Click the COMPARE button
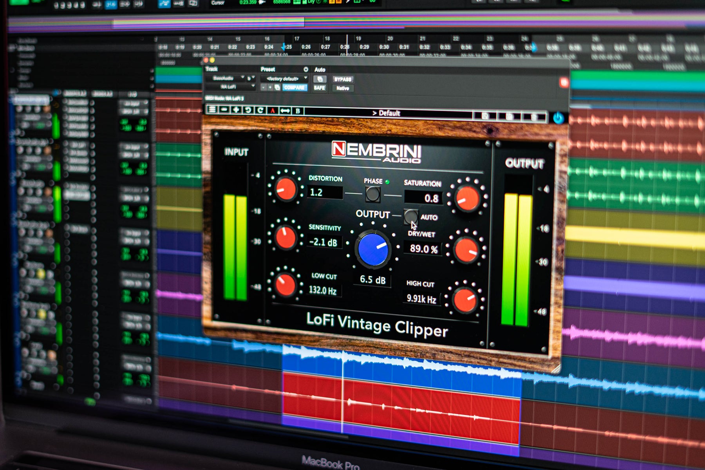705x470 pixels. (x=294, y=87)
